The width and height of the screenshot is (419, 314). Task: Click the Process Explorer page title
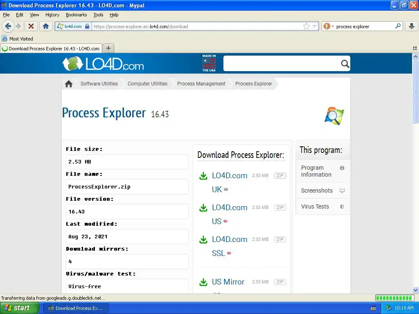104,113
